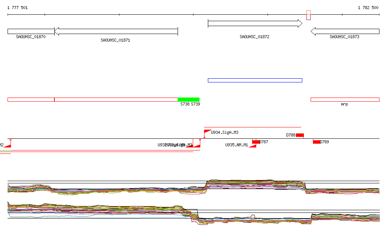Click the SAOUHSC_01871 text label
Viewport: 387px width, 231px height.
point(115,40)
